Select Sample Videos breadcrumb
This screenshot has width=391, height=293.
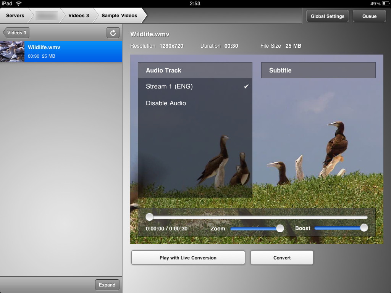click(119, 16)
